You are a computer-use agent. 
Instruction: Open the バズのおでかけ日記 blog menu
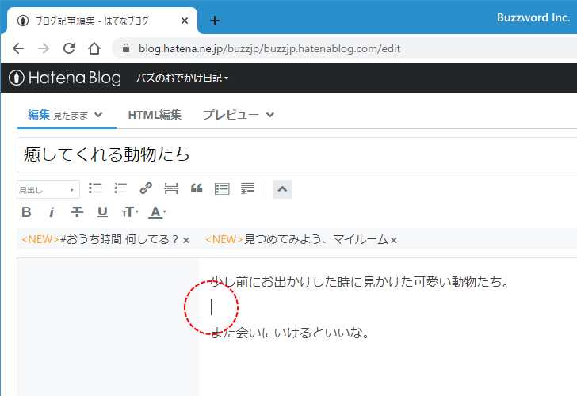click(x=182, y=78)
